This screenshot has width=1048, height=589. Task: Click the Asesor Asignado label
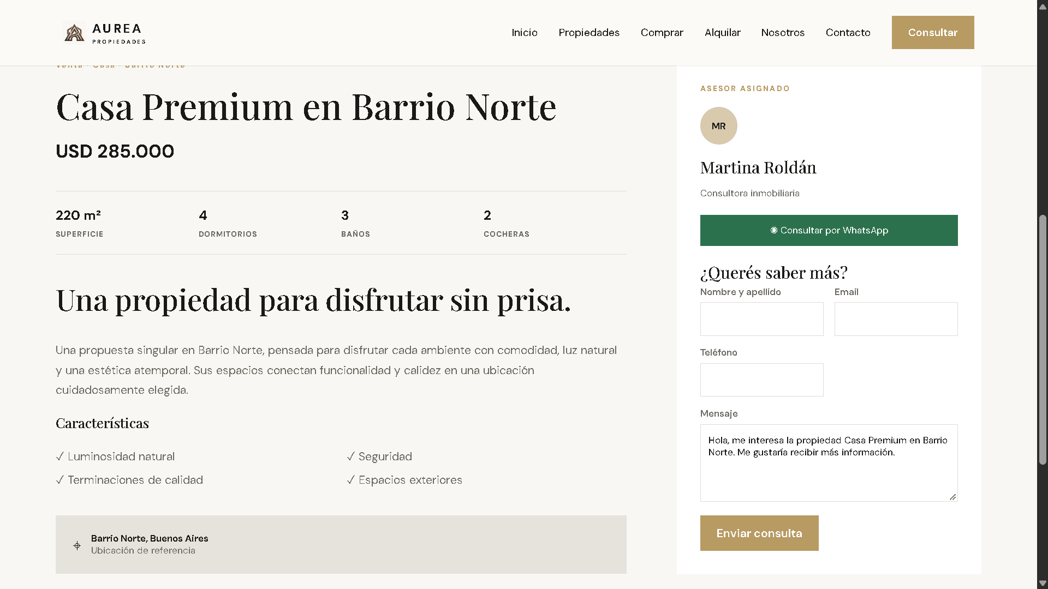click(x=745, y=88)
